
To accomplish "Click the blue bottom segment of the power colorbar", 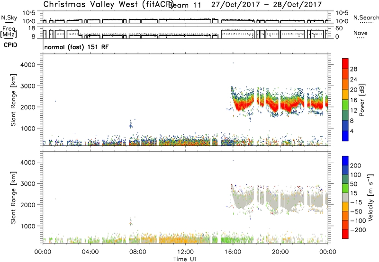I will [x=345, y=136].
